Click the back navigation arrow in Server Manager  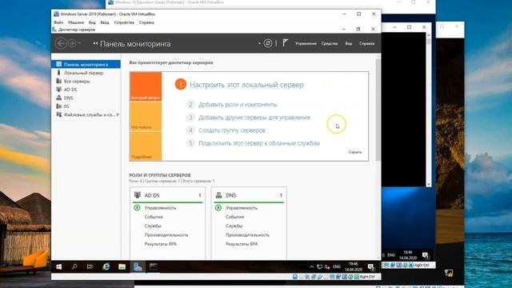(61, 43)
